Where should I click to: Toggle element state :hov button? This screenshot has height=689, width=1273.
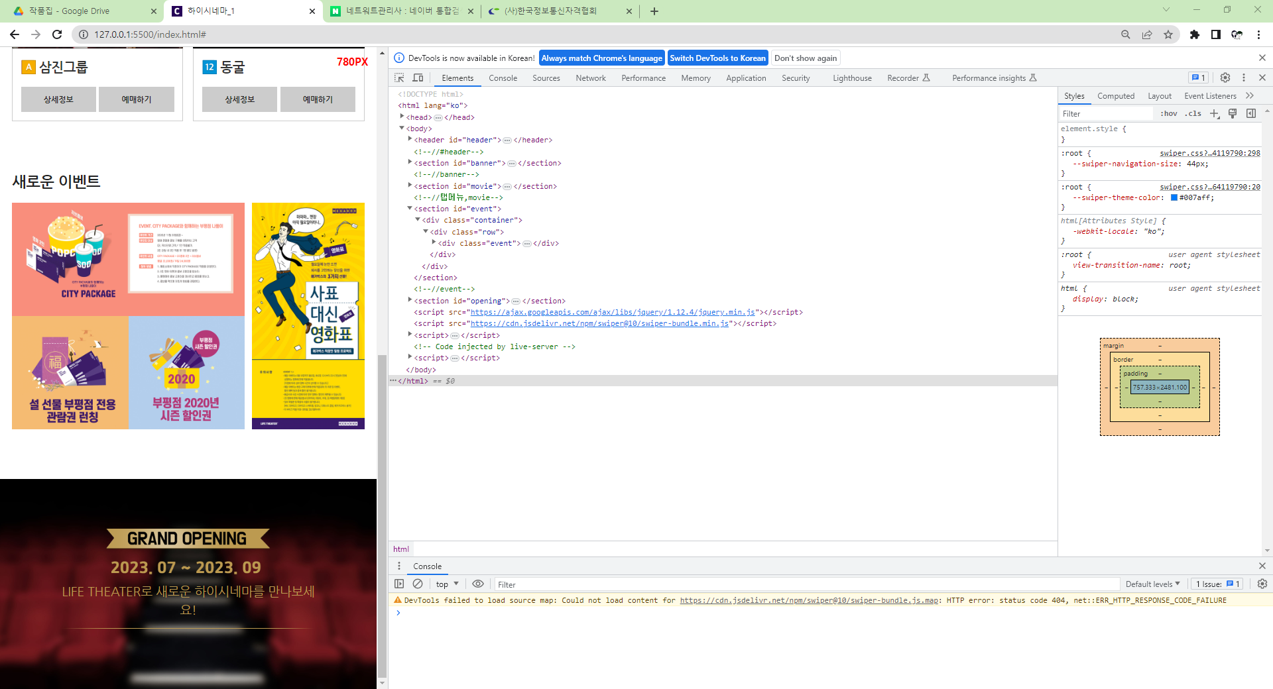(1169, 113)
